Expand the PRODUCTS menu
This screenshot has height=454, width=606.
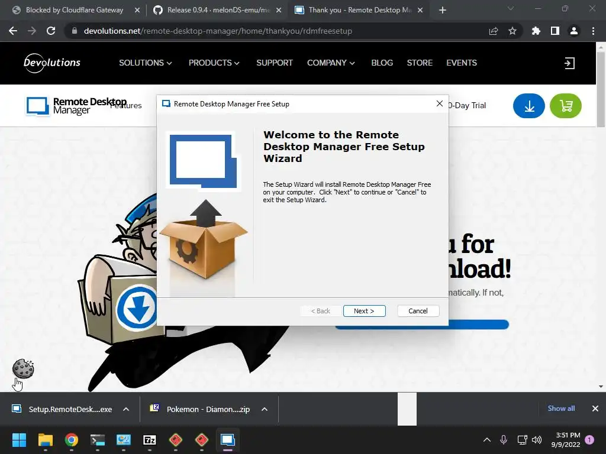click(214, 63)
